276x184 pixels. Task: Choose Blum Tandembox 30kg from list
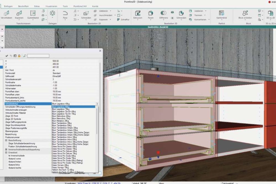[62, 123]
